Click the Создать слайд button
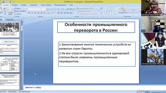Image resolution: width=166 pixels, height=93 pixels. tap(10, 11)
